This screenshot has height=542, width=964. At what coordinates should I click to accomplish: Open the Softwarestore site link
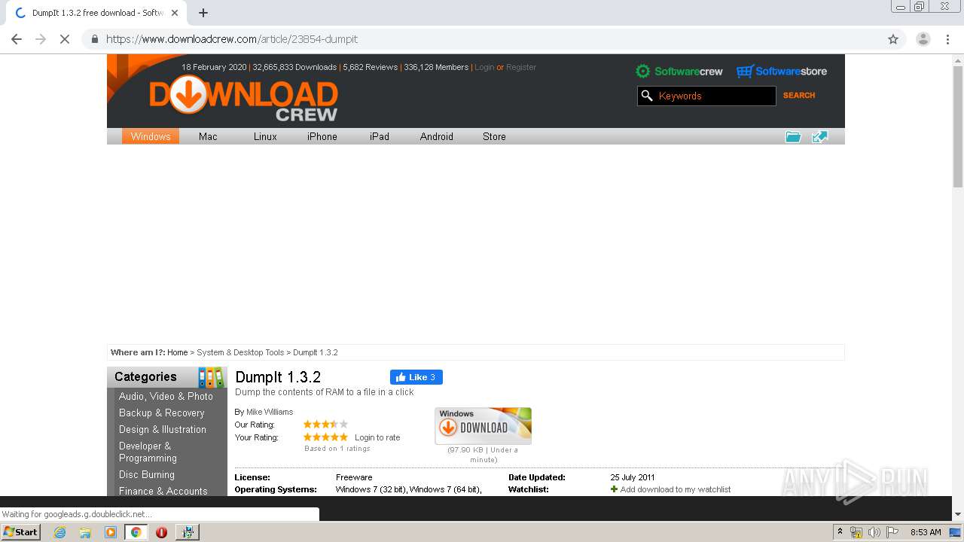point(782,72)
